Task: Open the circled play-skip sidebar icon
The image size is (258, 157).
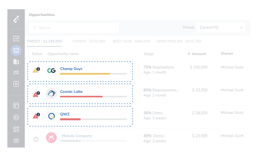Action: (x=16, y=117)
